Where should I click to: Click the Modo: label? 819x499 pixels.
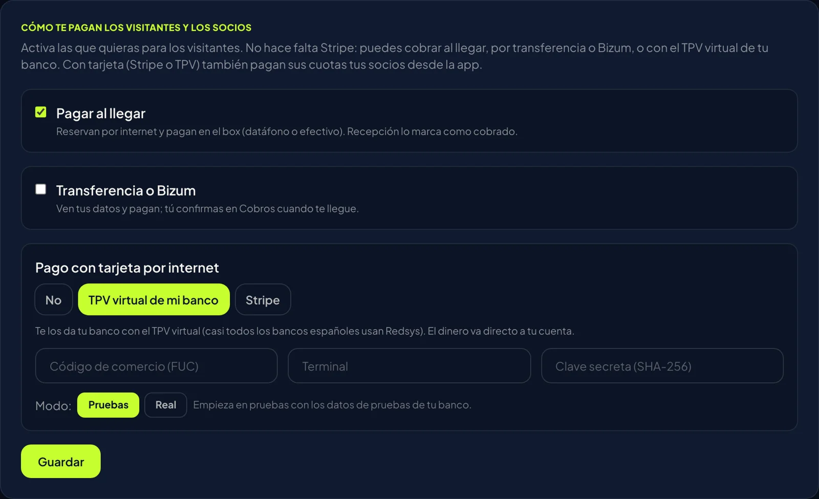[x=53, y=406]
